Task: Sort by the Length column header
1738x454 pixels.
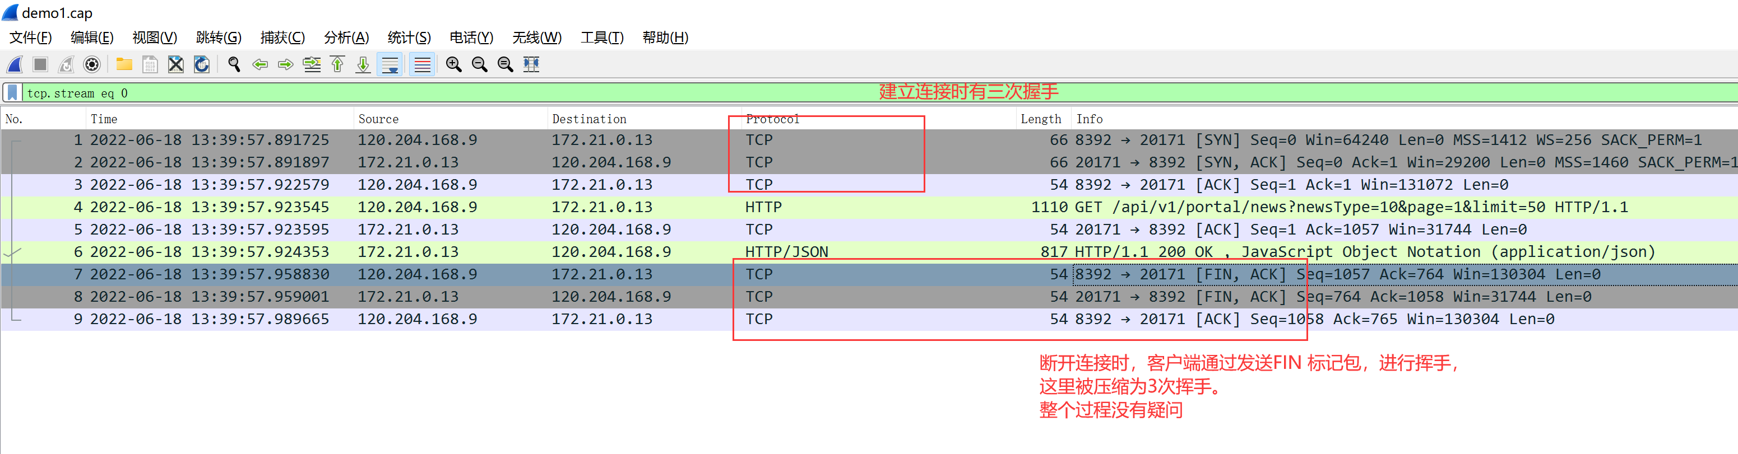Action: tap(1044, 119)
